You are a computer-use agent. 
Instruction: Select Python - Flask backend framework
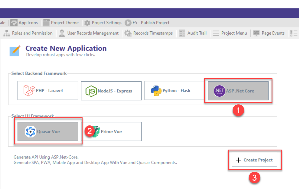pos(174,91)
